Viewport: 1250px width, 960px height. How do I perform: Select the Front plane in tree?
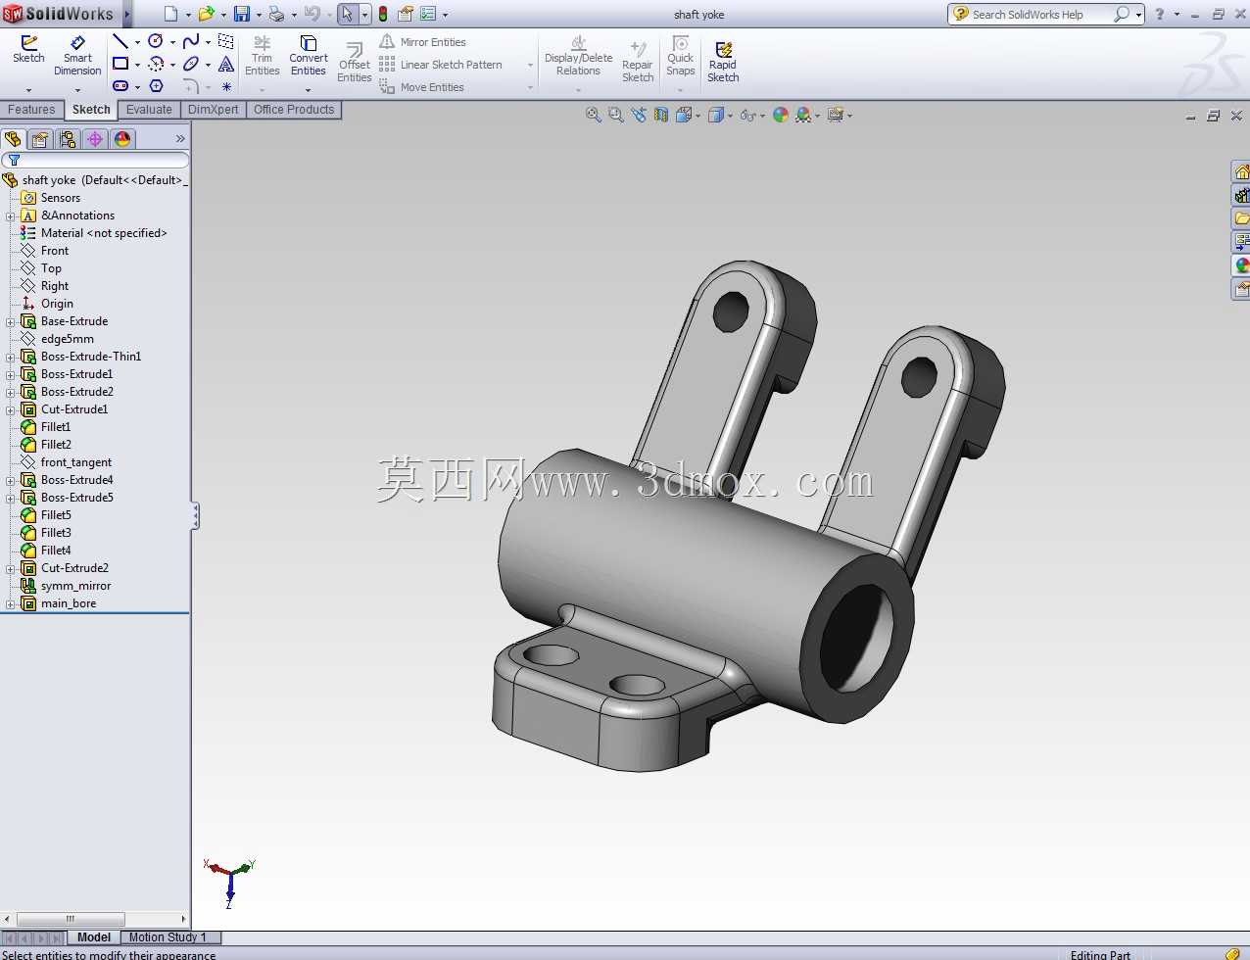[55, 251]
